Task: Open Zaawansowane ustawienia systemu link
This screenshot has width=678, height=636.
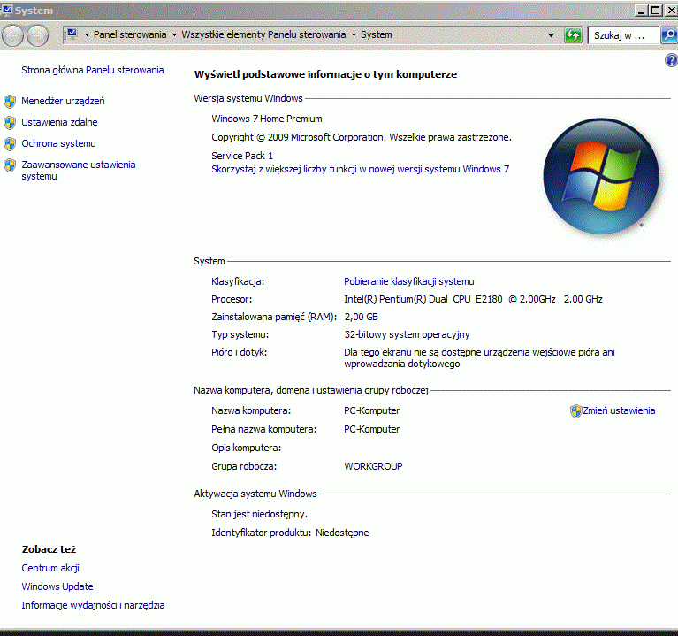Action: (79, 171)
